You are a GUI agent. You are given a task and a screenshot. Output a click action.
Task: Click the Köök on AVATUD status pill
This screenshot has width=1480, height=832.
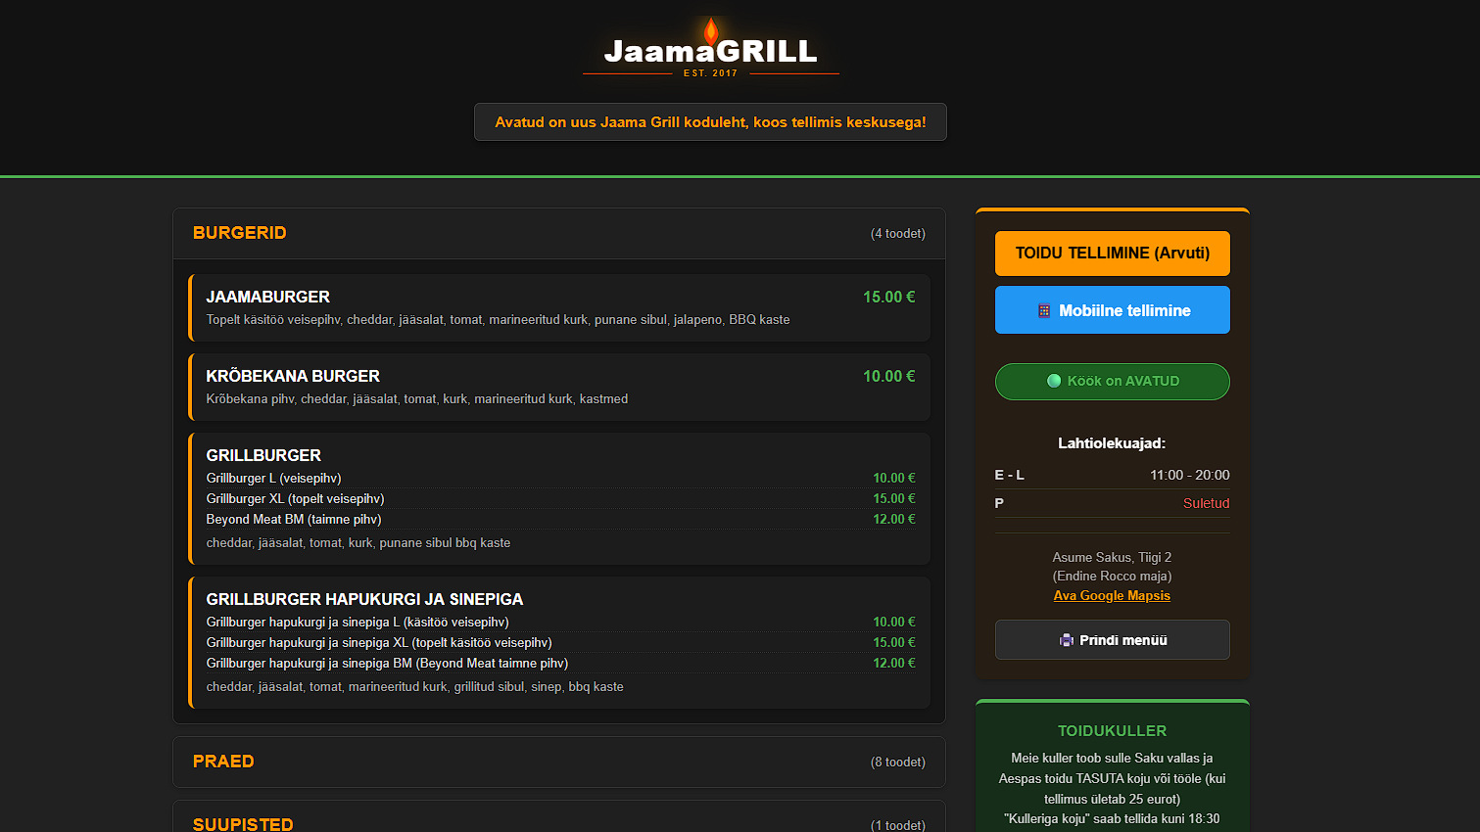(x=1112, y=382)
